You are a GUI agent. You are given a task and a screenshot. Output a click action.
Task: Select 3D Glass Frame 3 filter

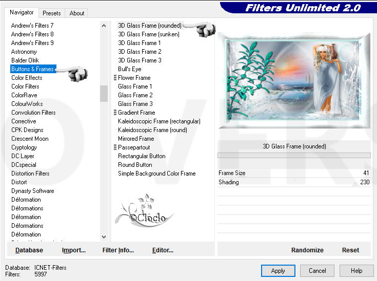coord(140,60)
